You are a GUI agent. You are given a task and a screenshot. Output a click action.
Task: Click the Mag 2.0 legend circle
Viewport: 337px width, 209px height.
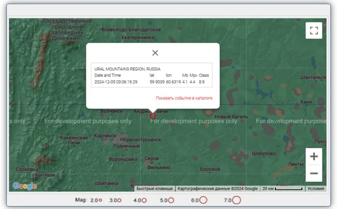coord(100,200)
